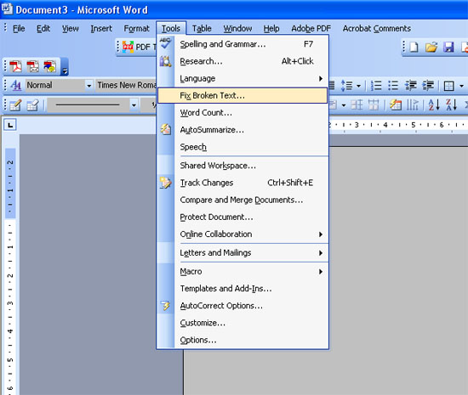
Task: Open the Adobe PDF menu
Action: pyautogui.click(x=311, y=29)
